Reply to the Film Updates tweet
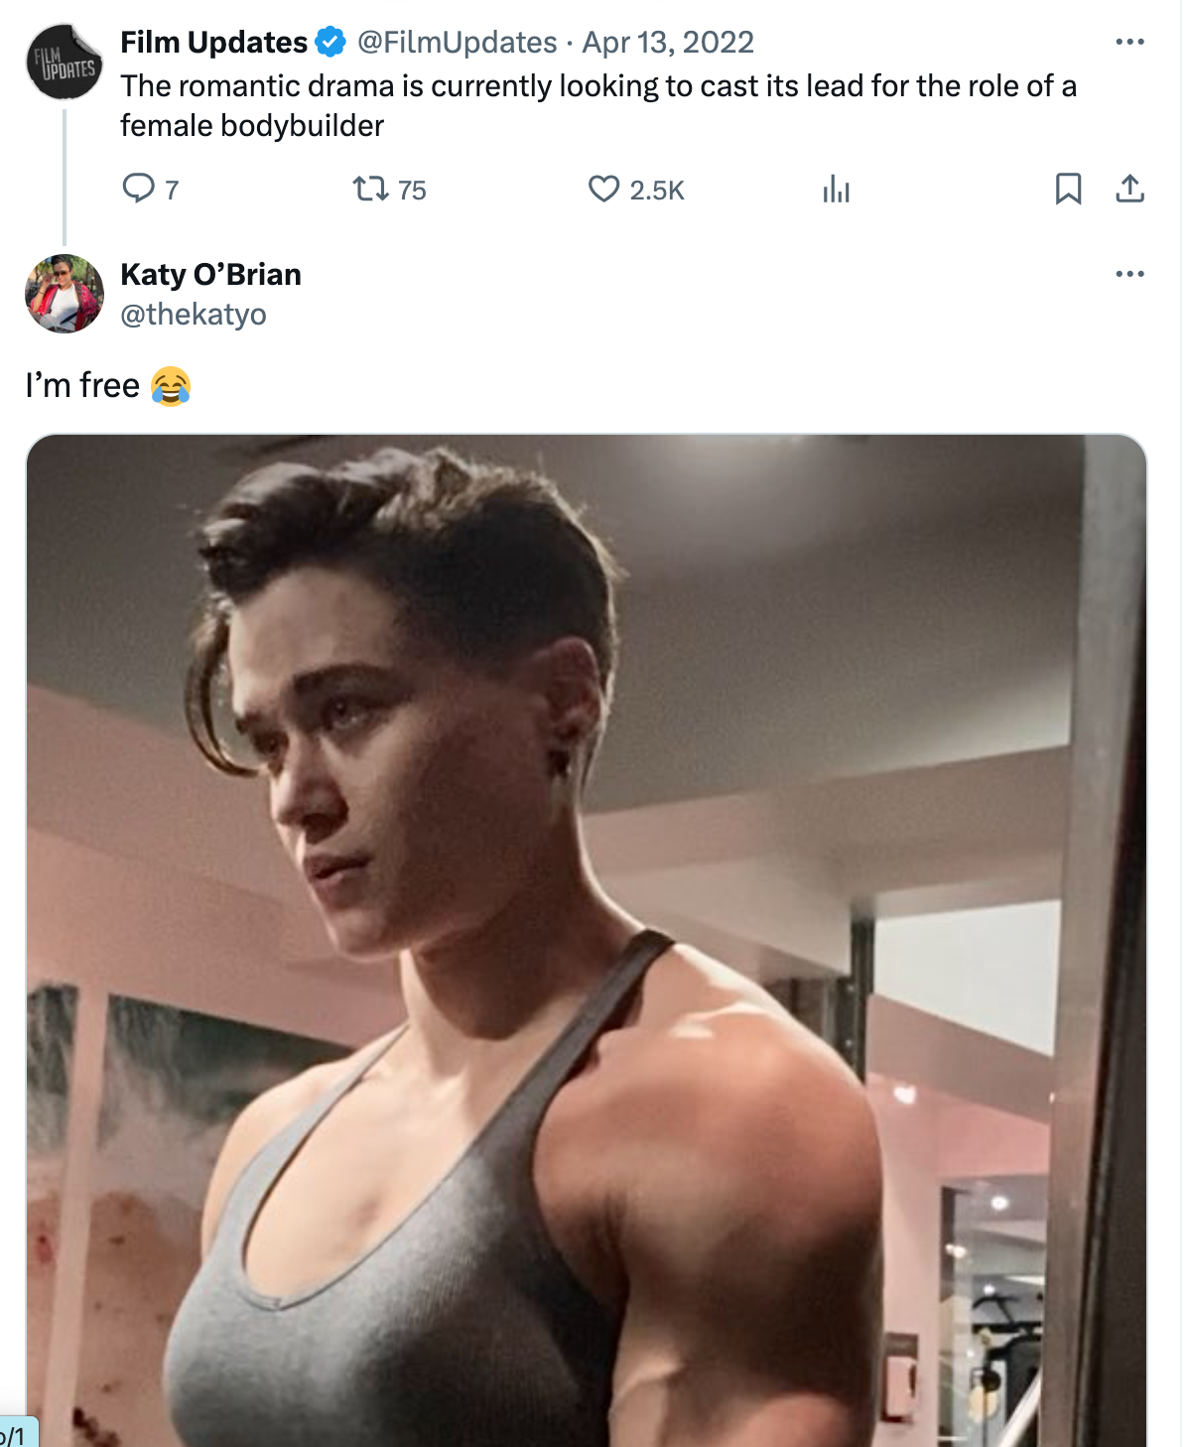 tap(138, 189)
